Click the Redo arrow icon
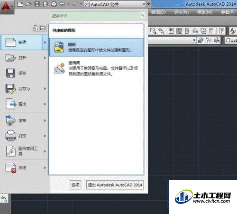Viewport: 237px width, 214px height. 74,4
